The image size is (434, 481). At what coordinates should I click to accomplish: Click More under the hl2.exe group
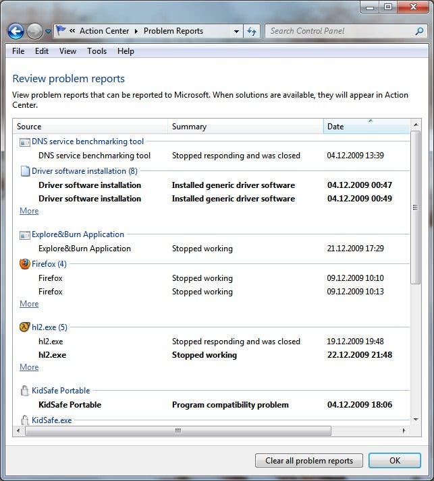click(x=29, y=367)
